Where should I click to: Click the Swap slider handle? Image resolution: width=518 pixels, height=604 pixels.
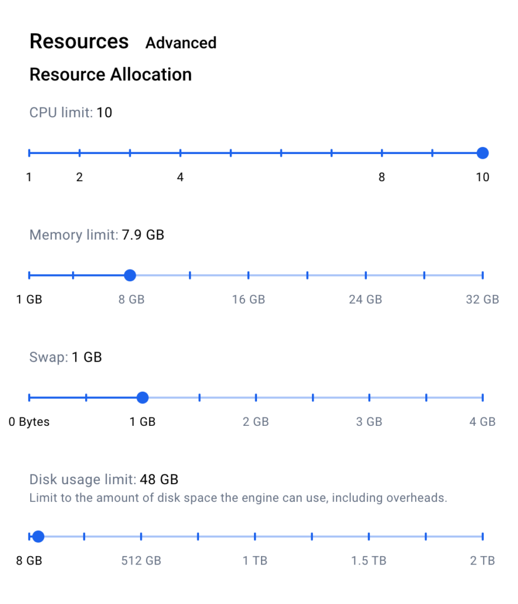click(x=142, y=398)
